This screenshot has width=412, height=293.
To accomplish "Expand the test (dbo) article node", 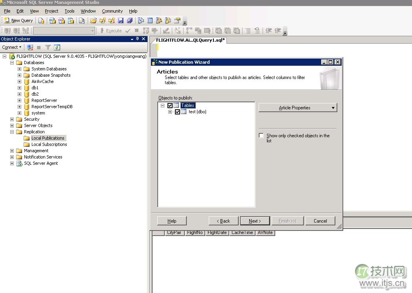I will pos(170,112).
